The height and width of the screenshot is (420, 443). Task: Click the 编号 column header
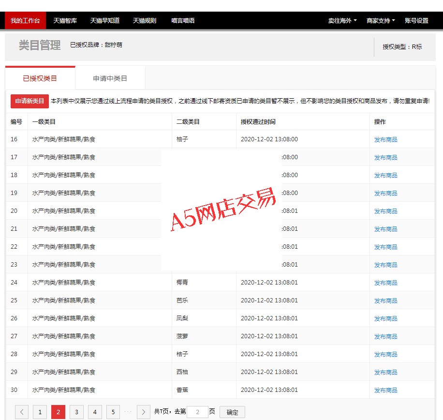16,122
